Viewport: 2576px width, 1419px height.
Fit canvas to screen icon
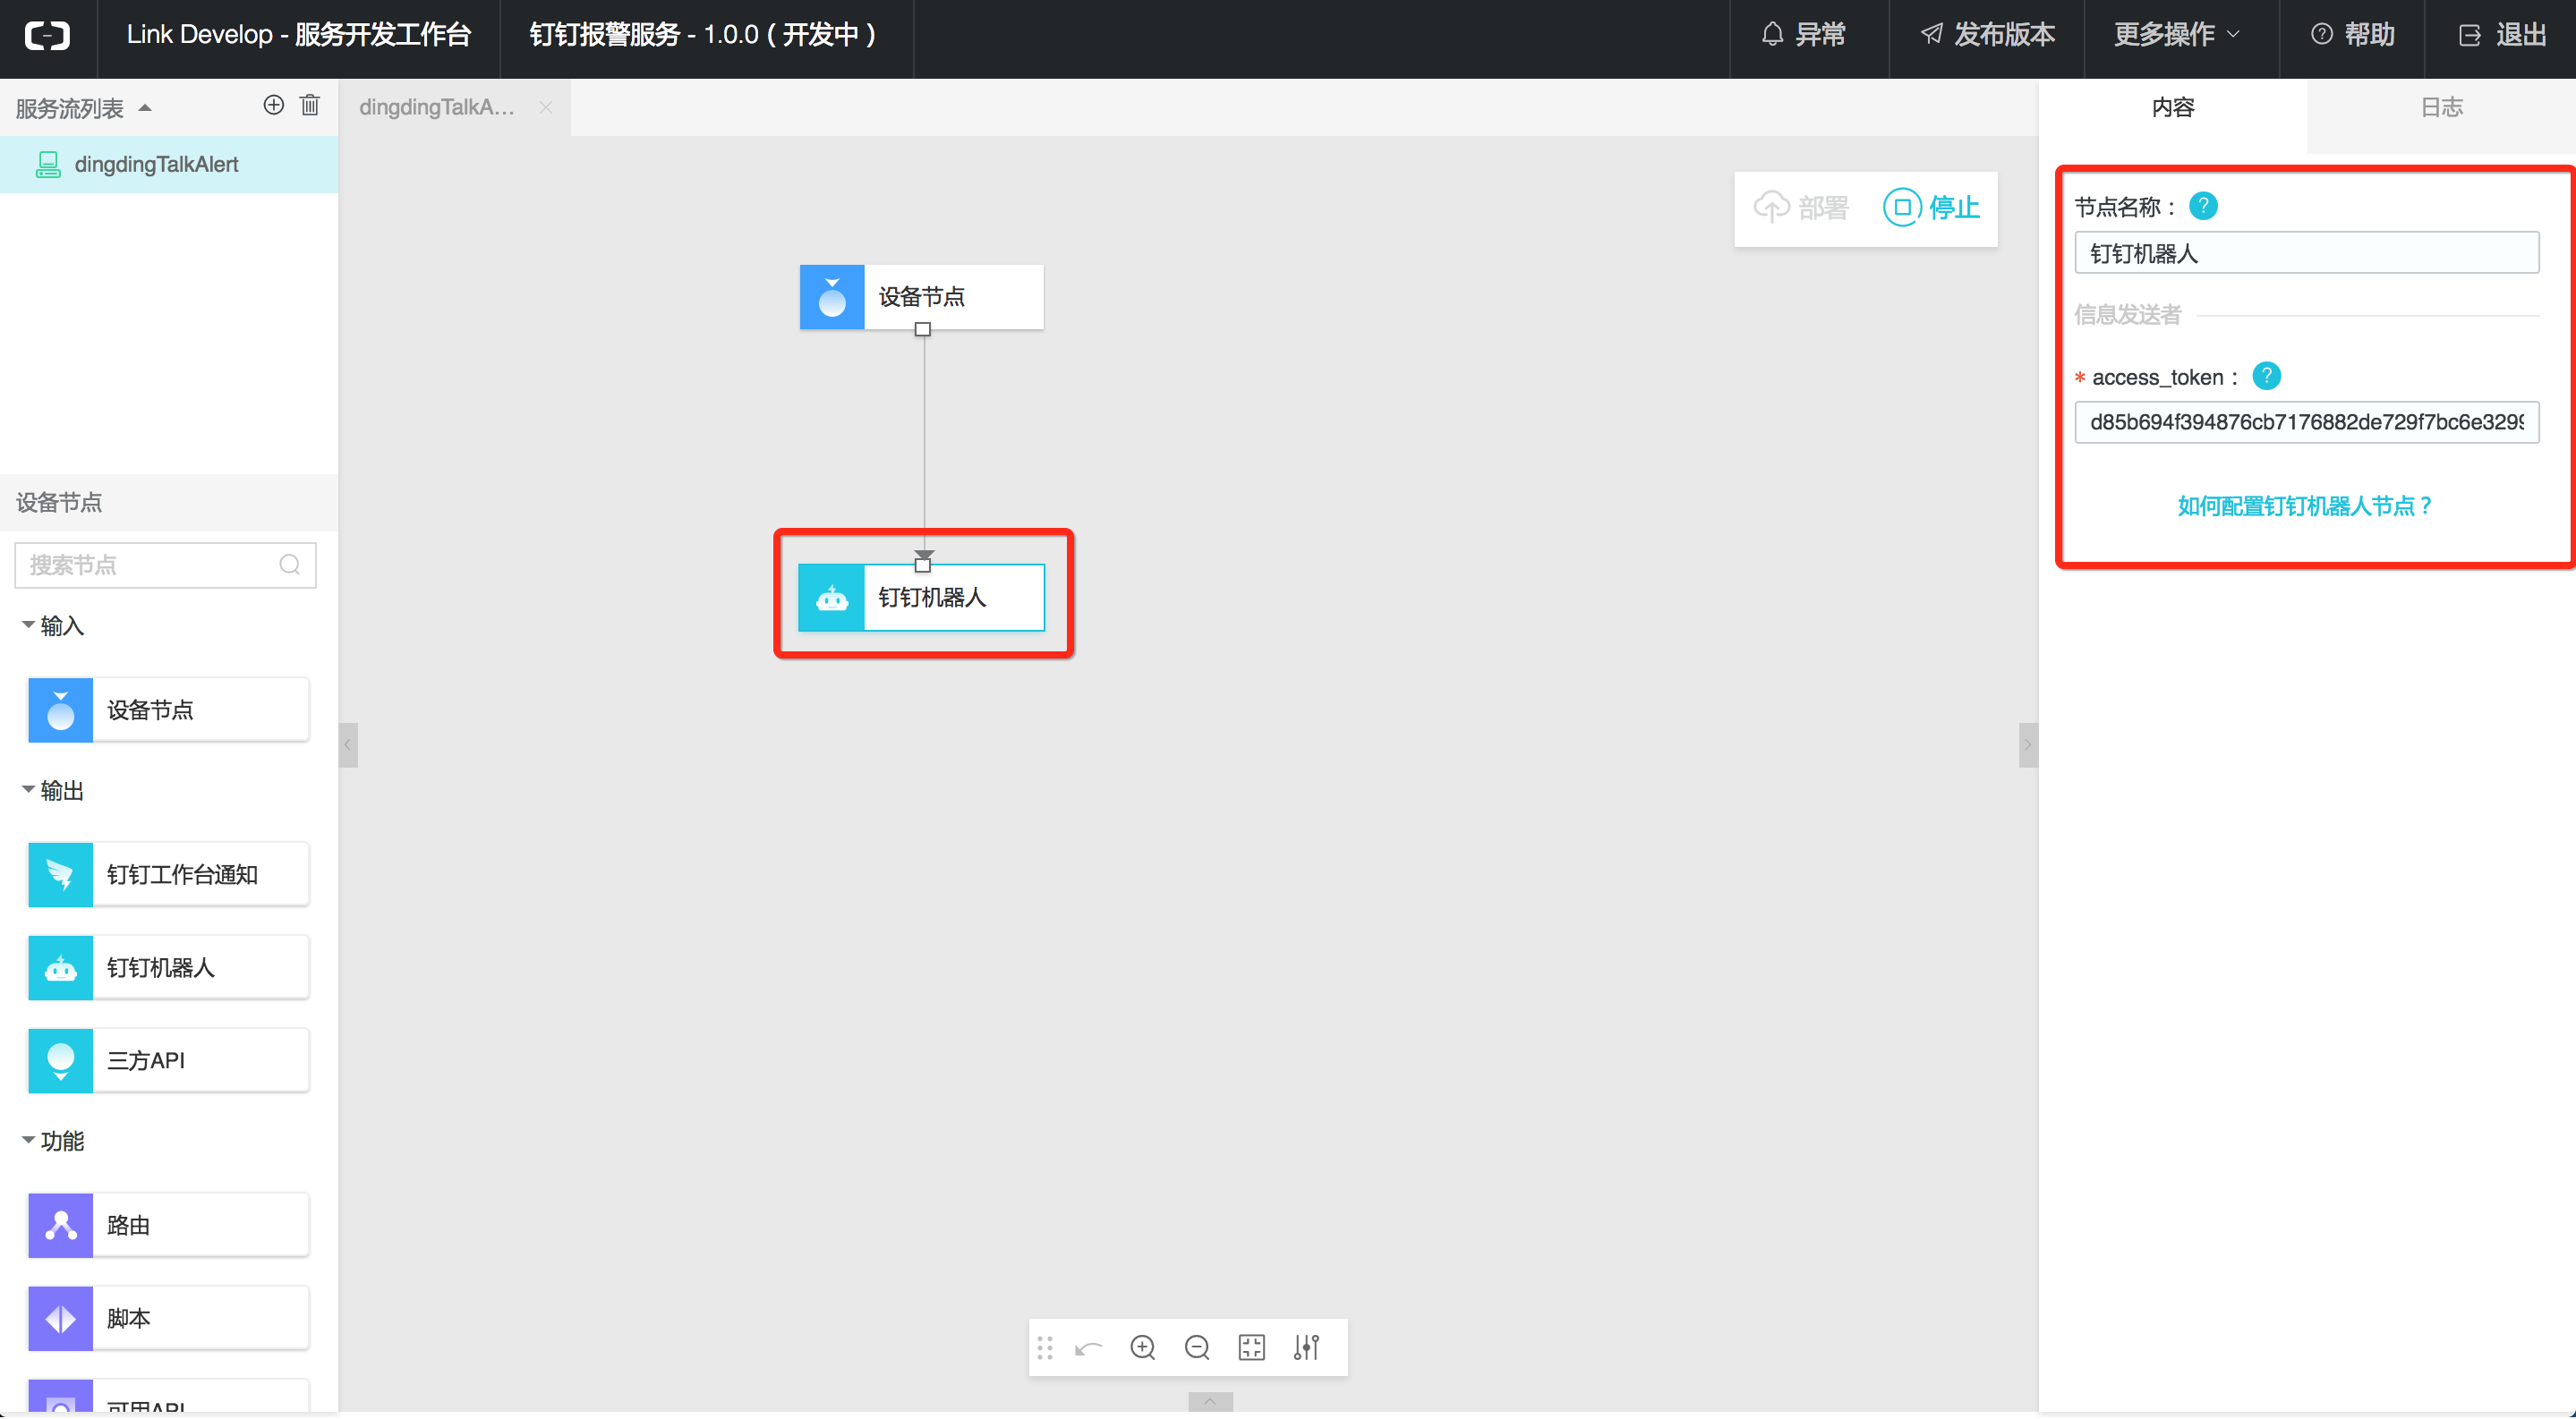(x=1252, y=1348)
